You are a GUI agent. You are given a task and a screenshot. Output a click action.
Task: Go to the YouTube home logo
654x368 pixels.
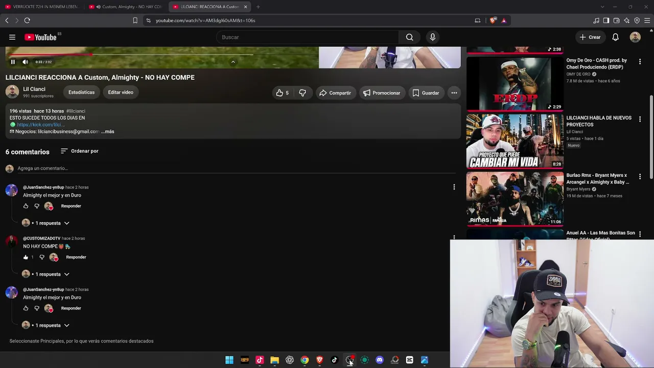pos(41,37)
